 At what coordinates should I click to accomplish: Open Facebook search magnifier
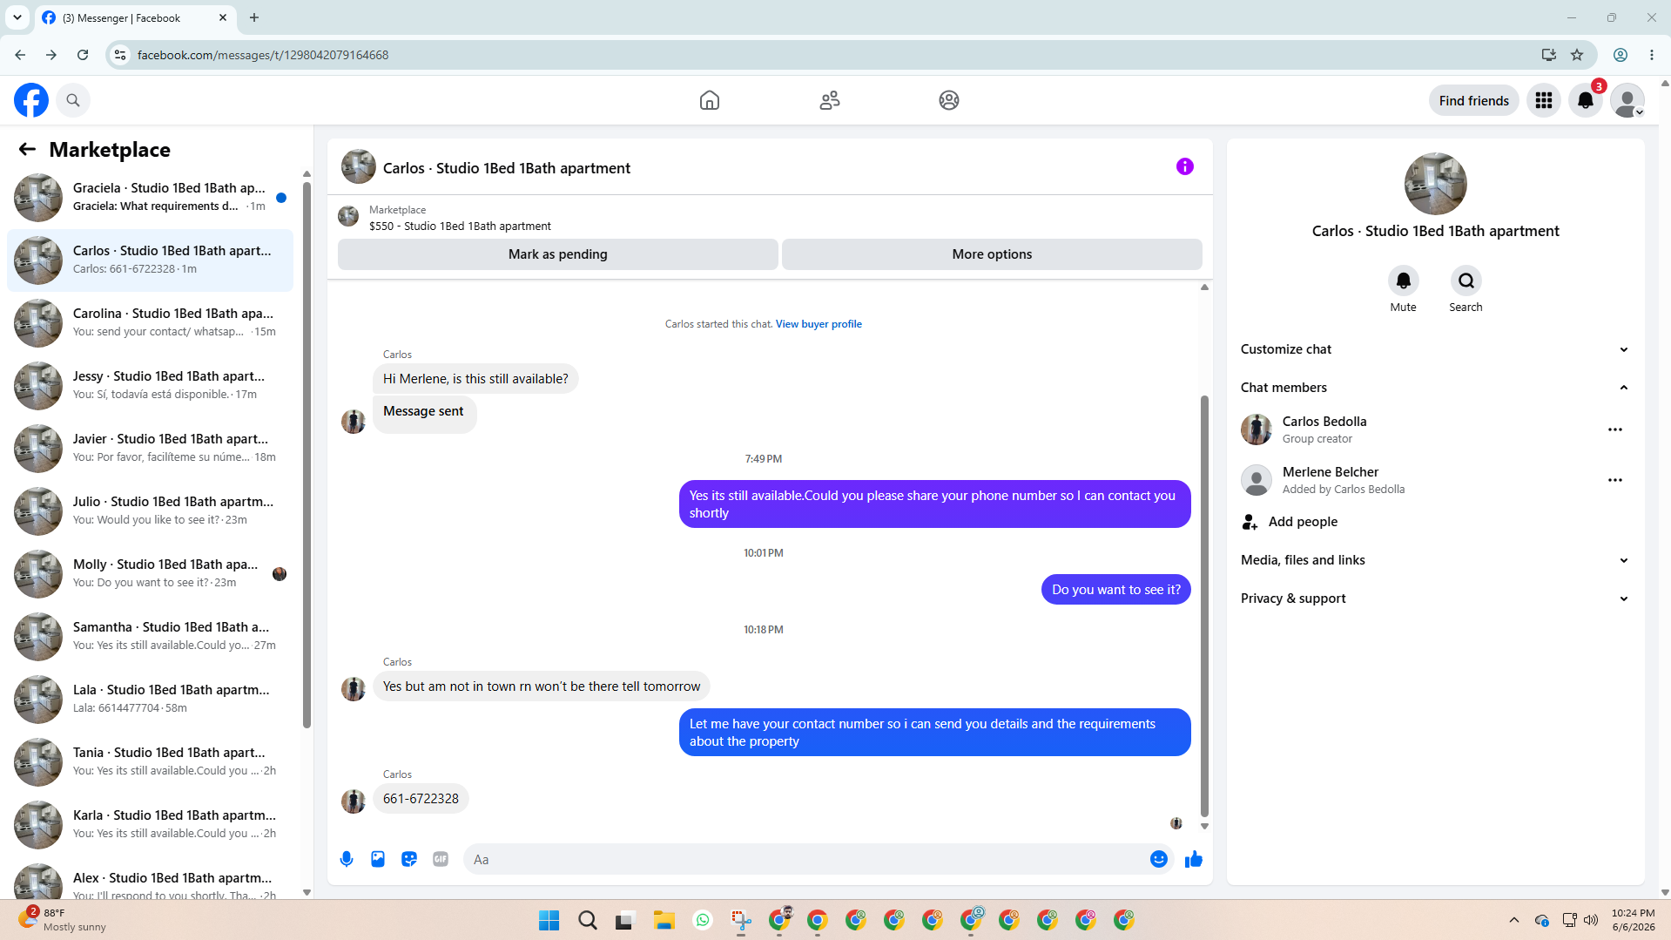coord(73,100)
